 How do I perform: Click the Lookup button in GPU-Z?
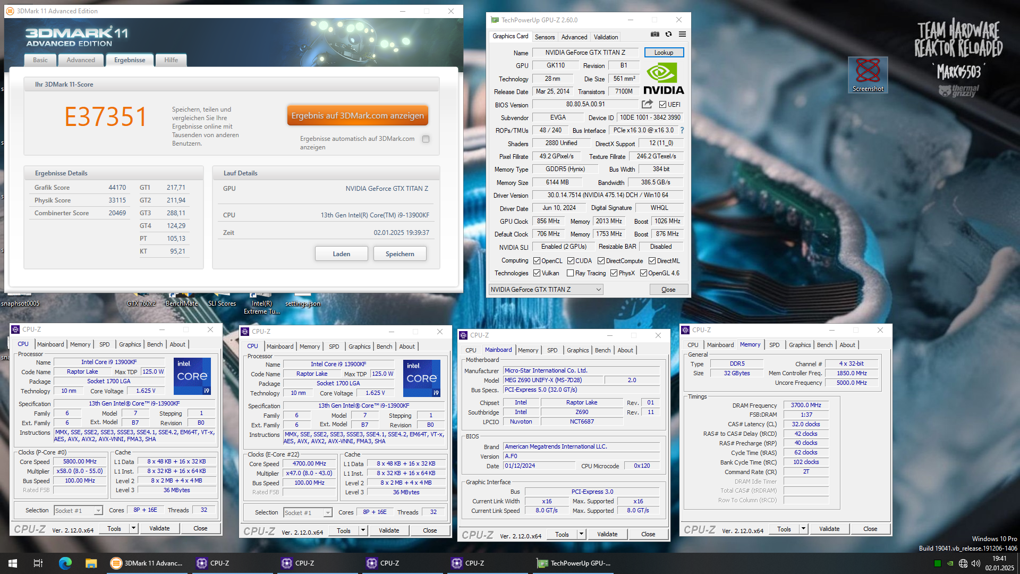(664, 53)
